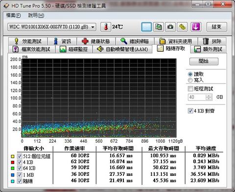Click the copy results to clipboard icon
This screenshot has height=192, width=235.
158,27
